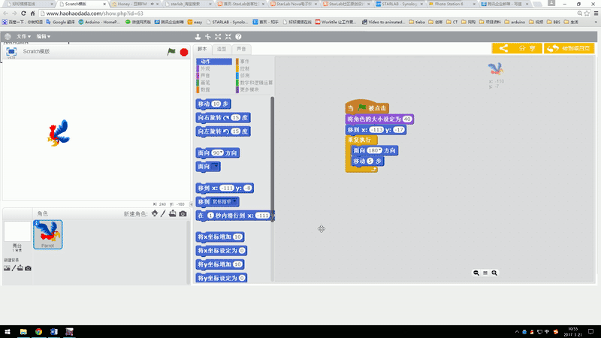Select the shrink sprite tool in the top toolbar
The height and width of the screenshot is (338, 601).
228,37
